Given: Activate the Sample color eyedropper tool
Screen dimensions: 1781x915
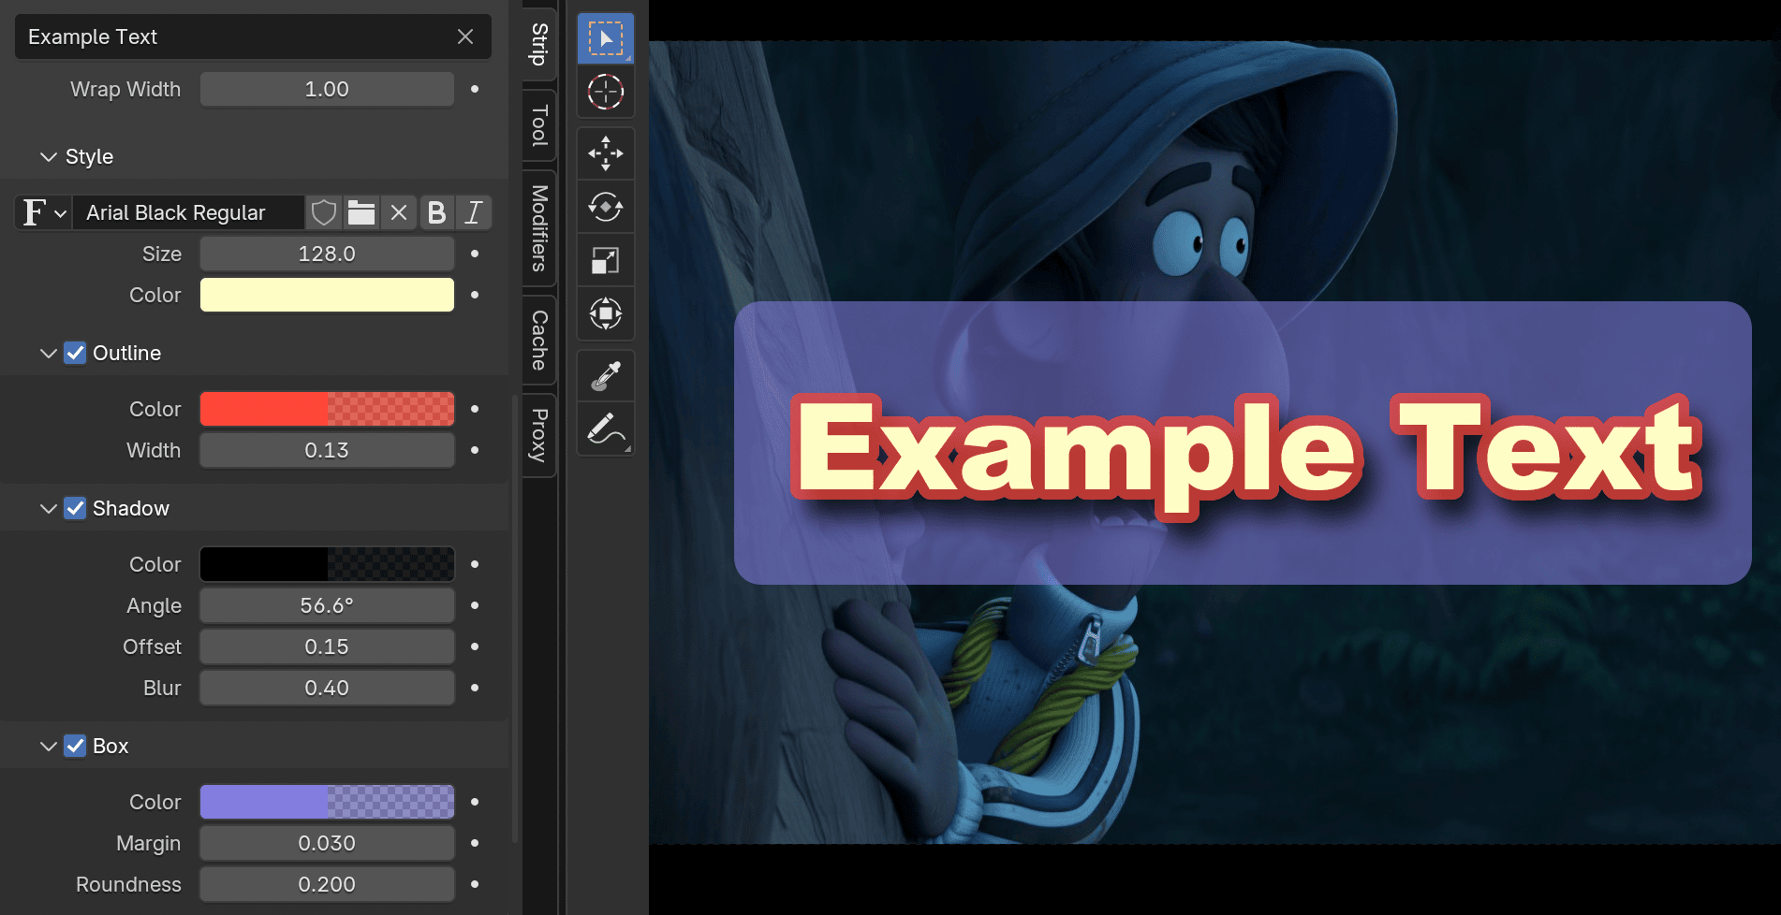Looking at the screenshot, I should 606,375.
